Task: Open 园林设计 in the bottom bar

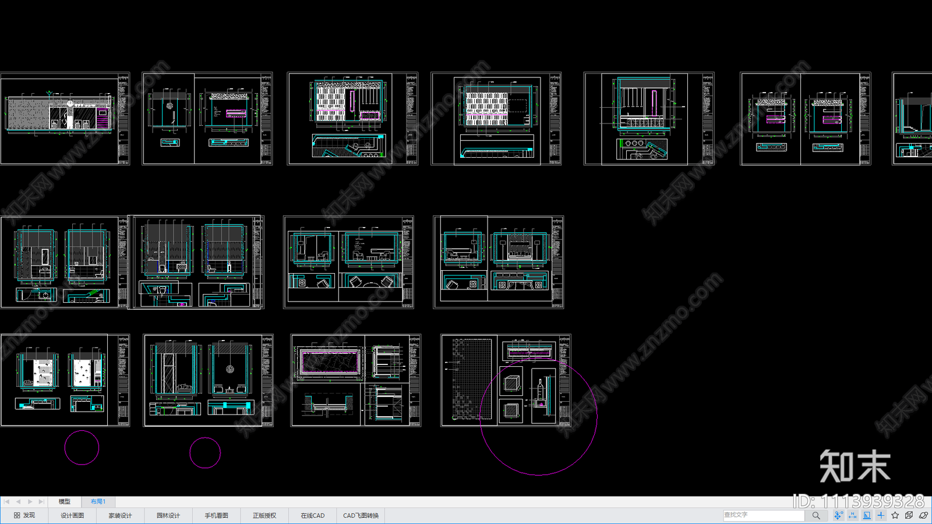Action: 168,515
